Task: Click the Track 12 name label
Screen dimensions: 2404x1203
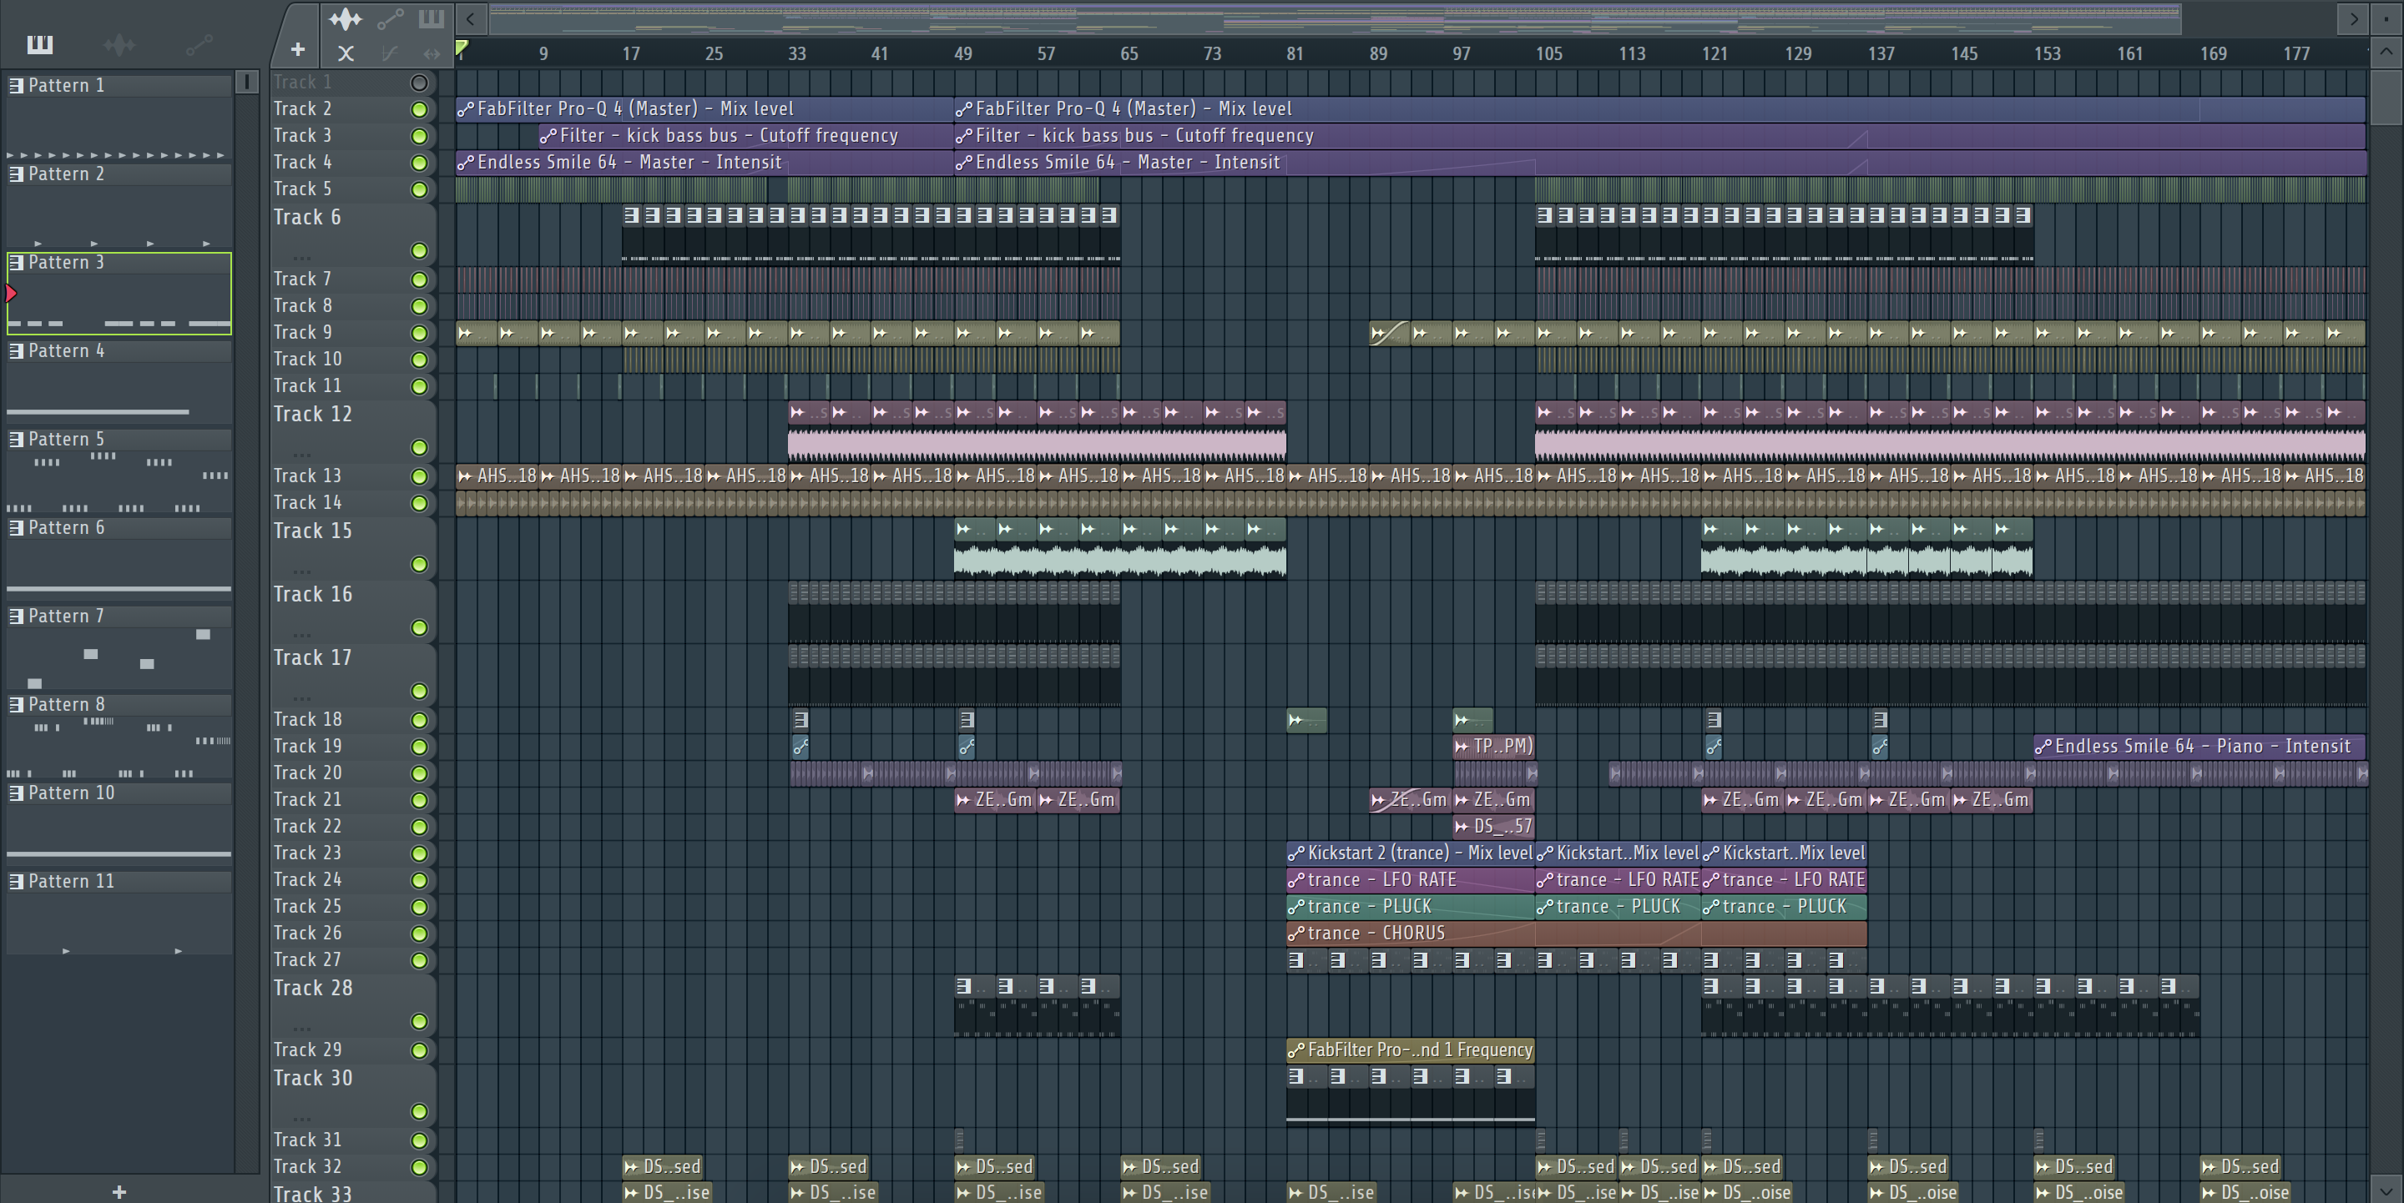Action: tap(313, 414)
